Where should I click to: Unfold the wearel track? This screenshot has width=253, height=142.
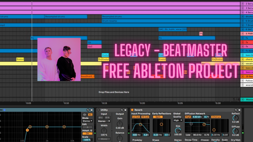(242, 85)
